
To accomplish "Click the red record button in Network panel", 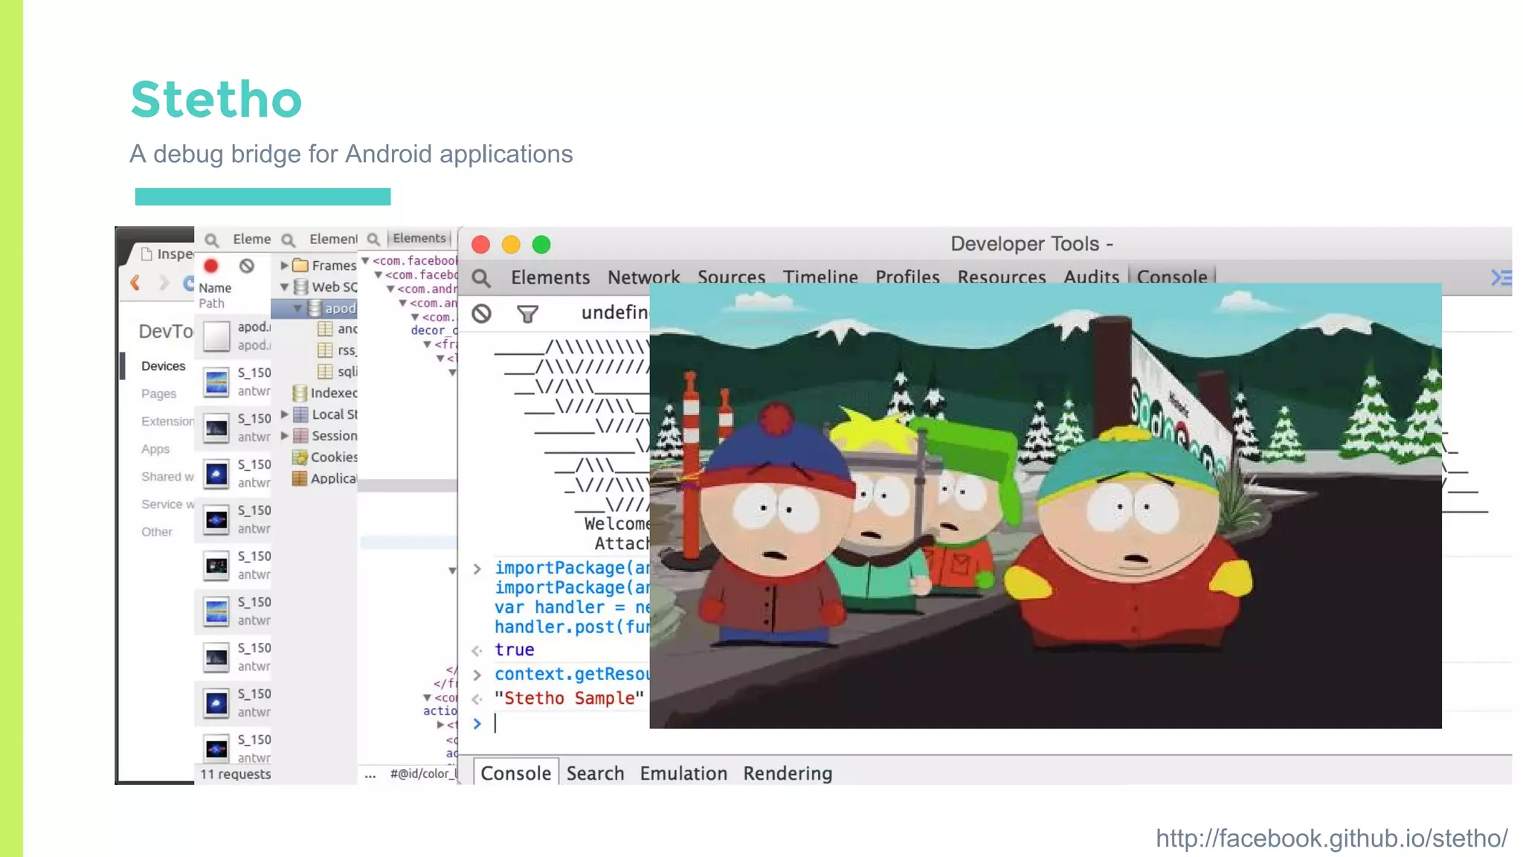I will point(211,266).
